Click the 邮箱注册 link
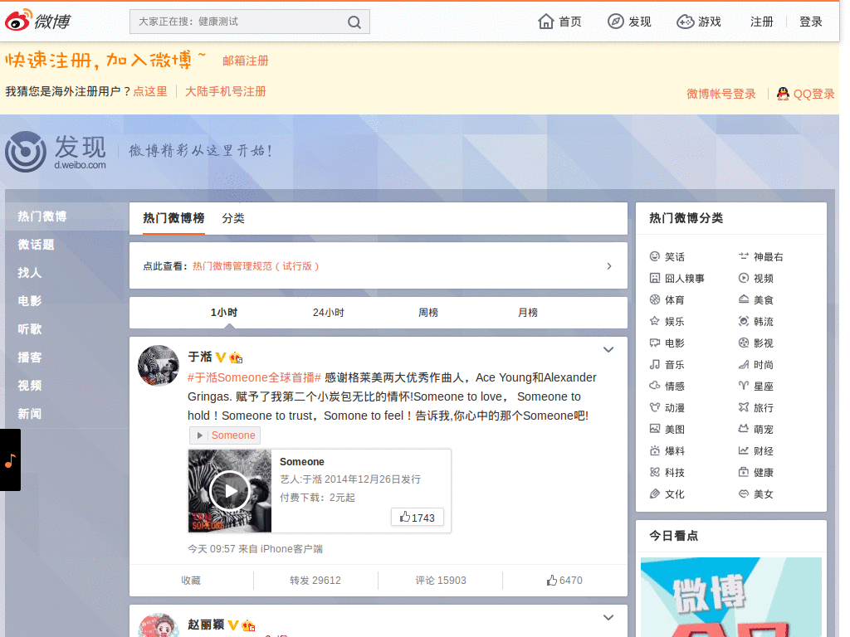The height and width of the screenshot is (637, 850). (246, 61)
